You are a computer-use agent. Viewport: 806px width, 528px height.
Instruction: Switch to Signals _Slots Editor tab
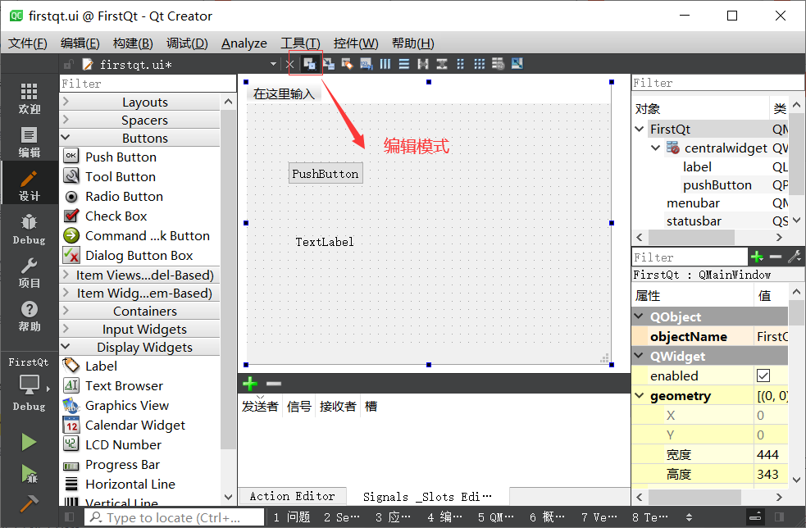point(427,497)
